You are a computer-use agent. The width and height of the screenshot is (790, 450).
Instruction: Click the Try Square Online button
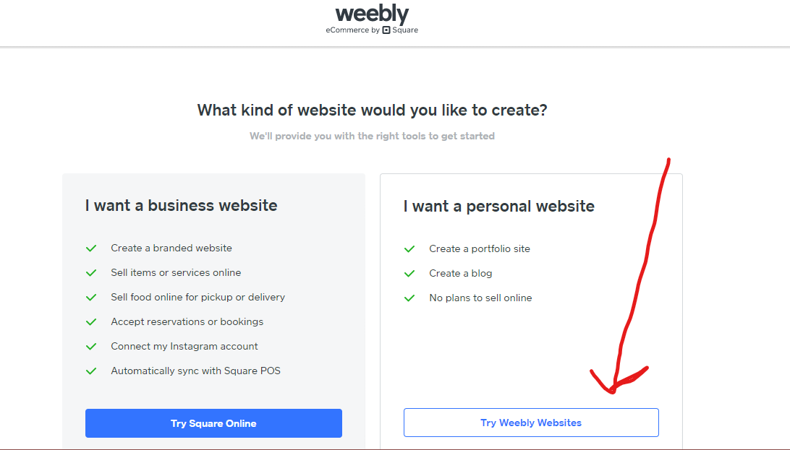213,423
